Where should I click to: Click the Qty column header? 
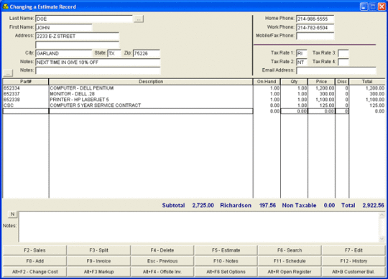pos(294,82)
